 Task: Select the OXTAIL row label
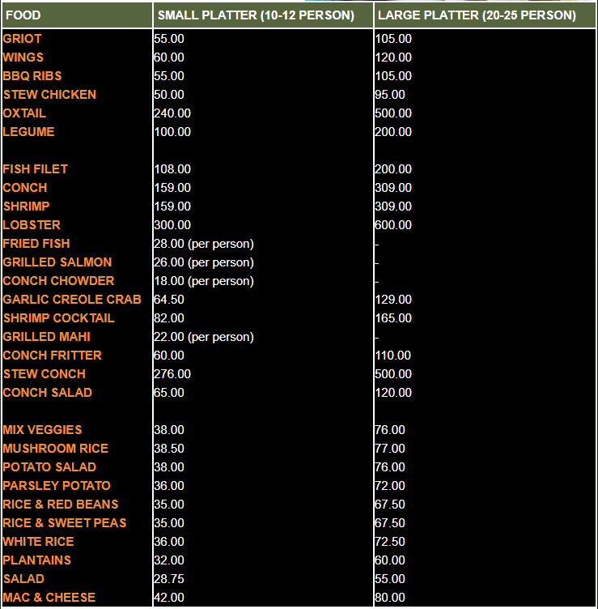[24, 113]
